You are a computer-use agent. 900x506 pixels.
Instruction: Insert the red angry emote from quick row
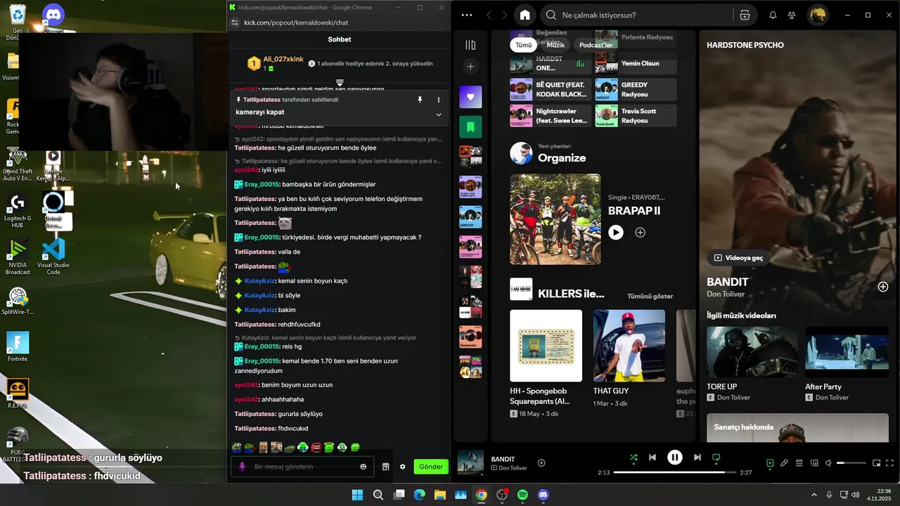(316, 447)
